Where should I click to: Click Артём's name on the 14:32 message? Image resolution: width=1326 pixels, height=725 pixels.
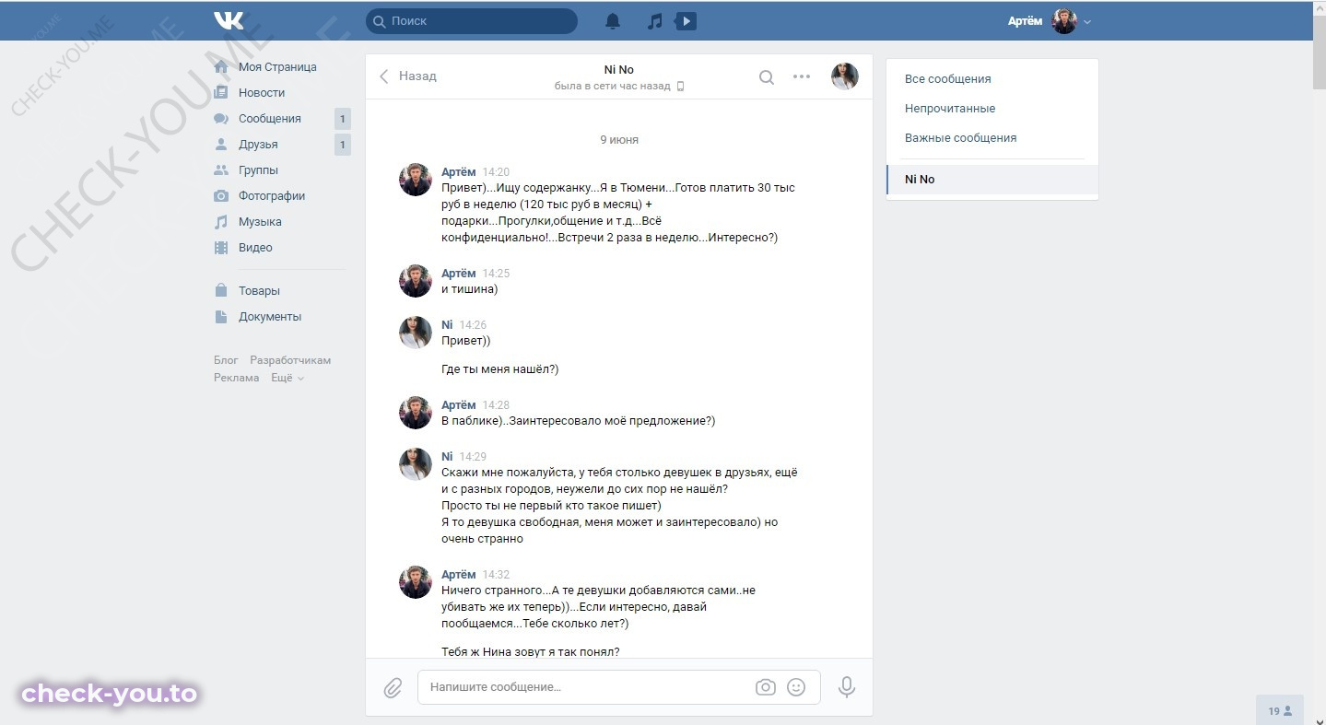point(459,575)
